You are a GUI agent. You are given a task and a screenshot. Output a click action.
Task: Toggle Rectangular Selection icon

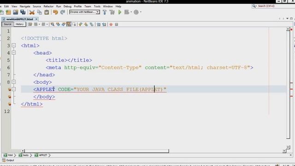74,24
